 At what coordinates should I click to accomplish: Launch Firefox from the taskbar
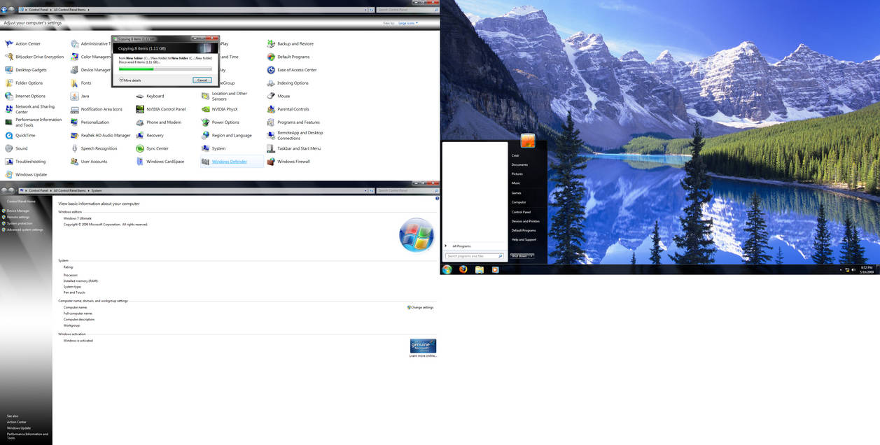point(463,269)
